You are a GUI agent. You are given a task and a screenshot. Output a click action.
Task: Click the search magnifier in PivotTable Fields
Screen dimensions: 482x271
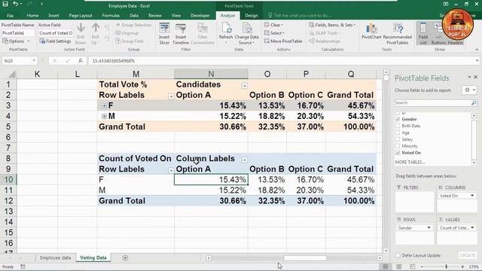(474, 103)
